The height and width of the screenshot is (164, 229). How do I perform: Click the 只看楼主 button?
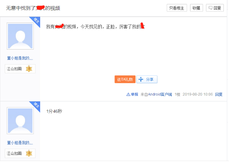[177, 8]
